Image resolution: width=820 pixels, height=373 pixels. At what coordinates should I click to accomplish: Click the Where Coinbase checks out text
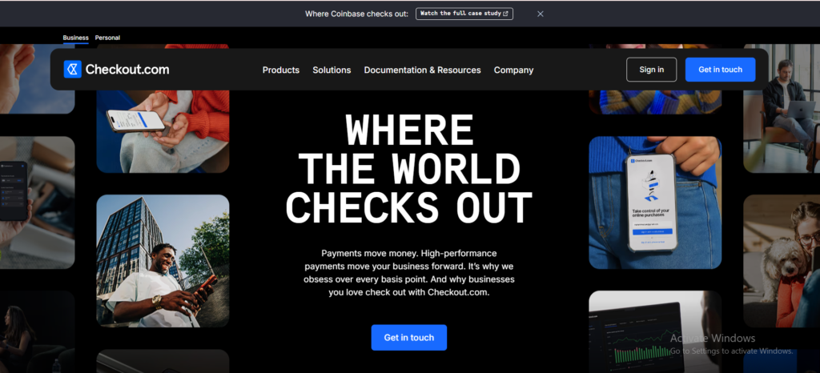[356, 14]
